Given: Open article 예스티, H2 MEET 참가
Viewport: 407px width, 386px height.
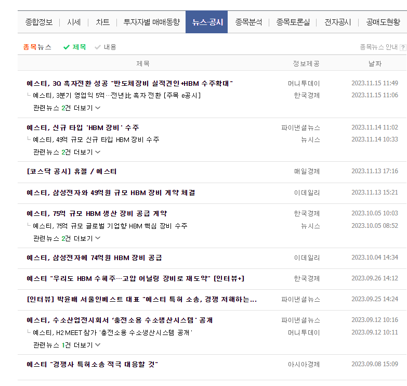Looking at the screenshot, I should 113,332.
